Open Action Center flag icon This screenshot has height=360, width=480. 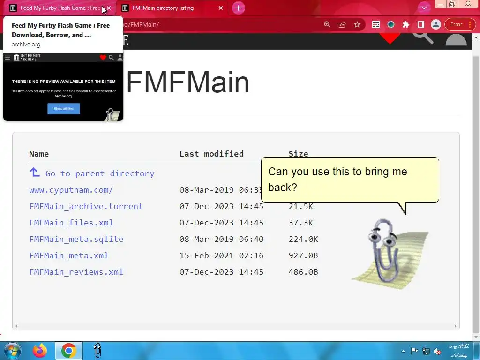pyautogui.click(x=414, y=351)
